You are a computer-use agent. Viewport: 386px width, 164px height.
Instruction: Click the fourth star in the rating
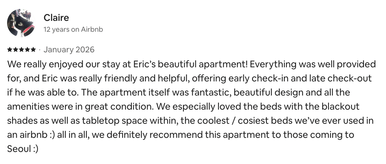[28, 50]
